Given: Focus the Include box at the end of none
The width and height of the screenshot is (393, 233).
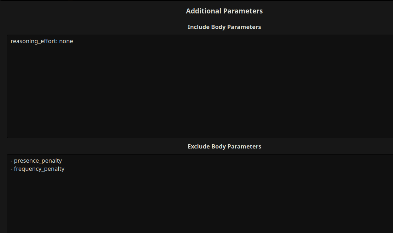Looking at the screenshot, I should click(74, 41).
